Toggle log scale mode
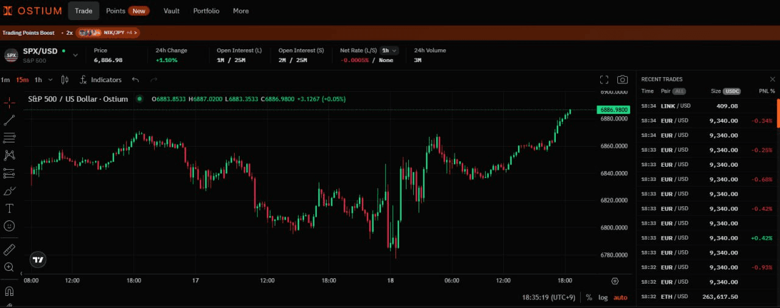Screen dimensions: 780x308 (x=603, y=298)
